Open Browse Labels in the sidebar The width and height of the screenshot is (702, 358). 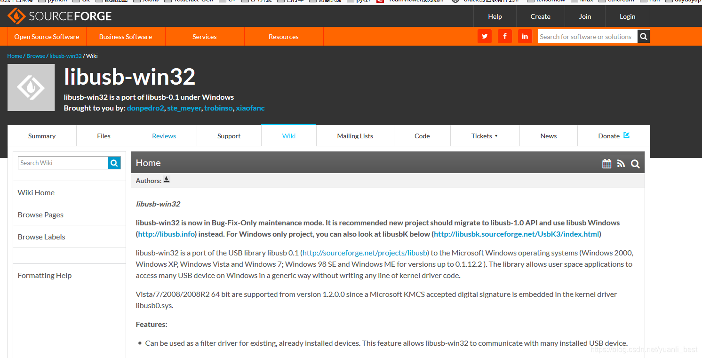tap(69, 237)
